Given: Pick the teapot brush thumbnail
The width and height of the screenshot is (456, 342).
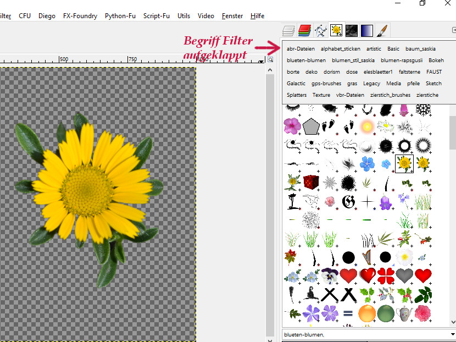Looking at the screenshot, I should click(404, 313).
